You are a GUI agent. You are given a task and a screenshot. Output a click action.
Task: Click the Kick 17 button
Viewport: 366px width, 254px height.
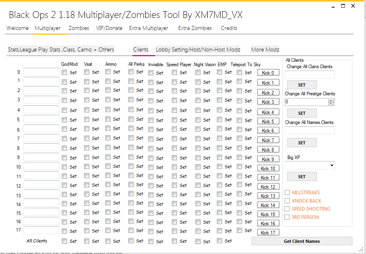pyautogui.click(x=268, y=232)
